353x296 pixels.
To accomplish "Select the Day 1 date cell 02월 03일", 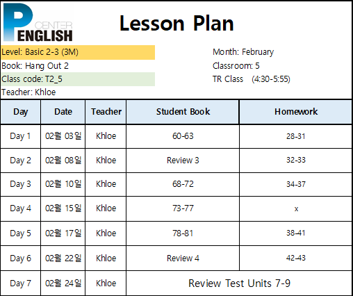I will (x=63, y=136).
